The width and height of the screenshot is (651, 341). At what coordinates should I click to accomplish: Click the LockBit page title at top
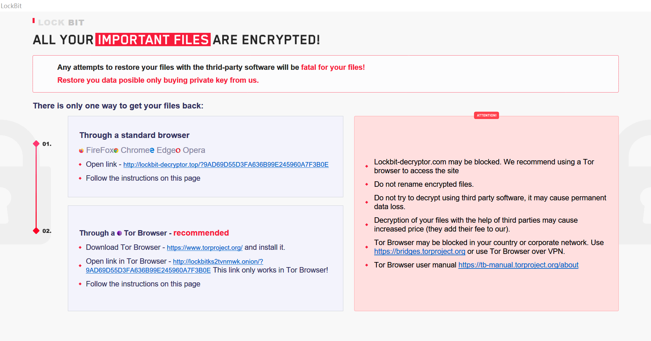(x=11, y=6)
